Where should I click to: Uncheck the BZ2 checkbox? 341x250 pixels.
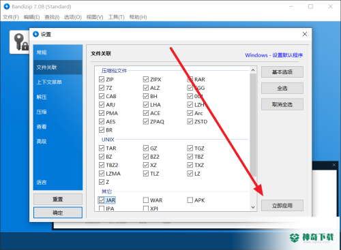click(146, 157)
